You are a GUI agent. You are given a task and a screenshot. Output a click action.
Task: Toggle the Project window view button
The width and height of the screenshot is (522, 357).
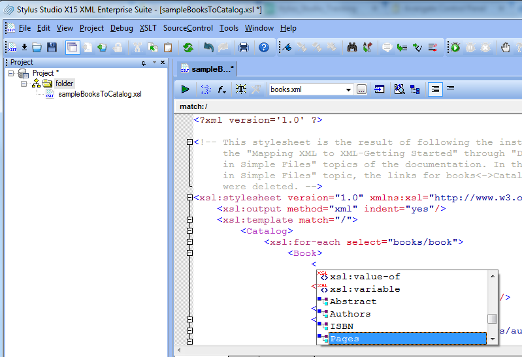pos(71,47)
